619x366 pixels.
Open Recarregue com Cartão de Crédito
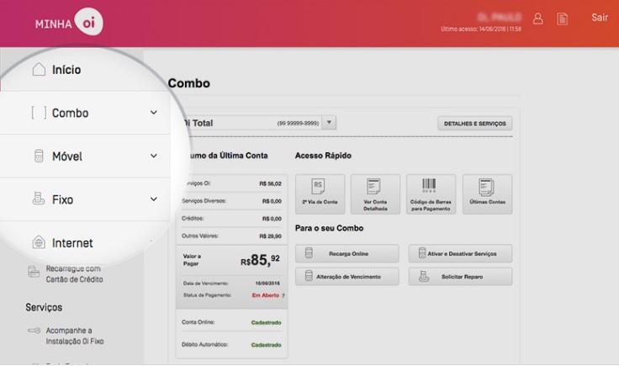point(74,274)
